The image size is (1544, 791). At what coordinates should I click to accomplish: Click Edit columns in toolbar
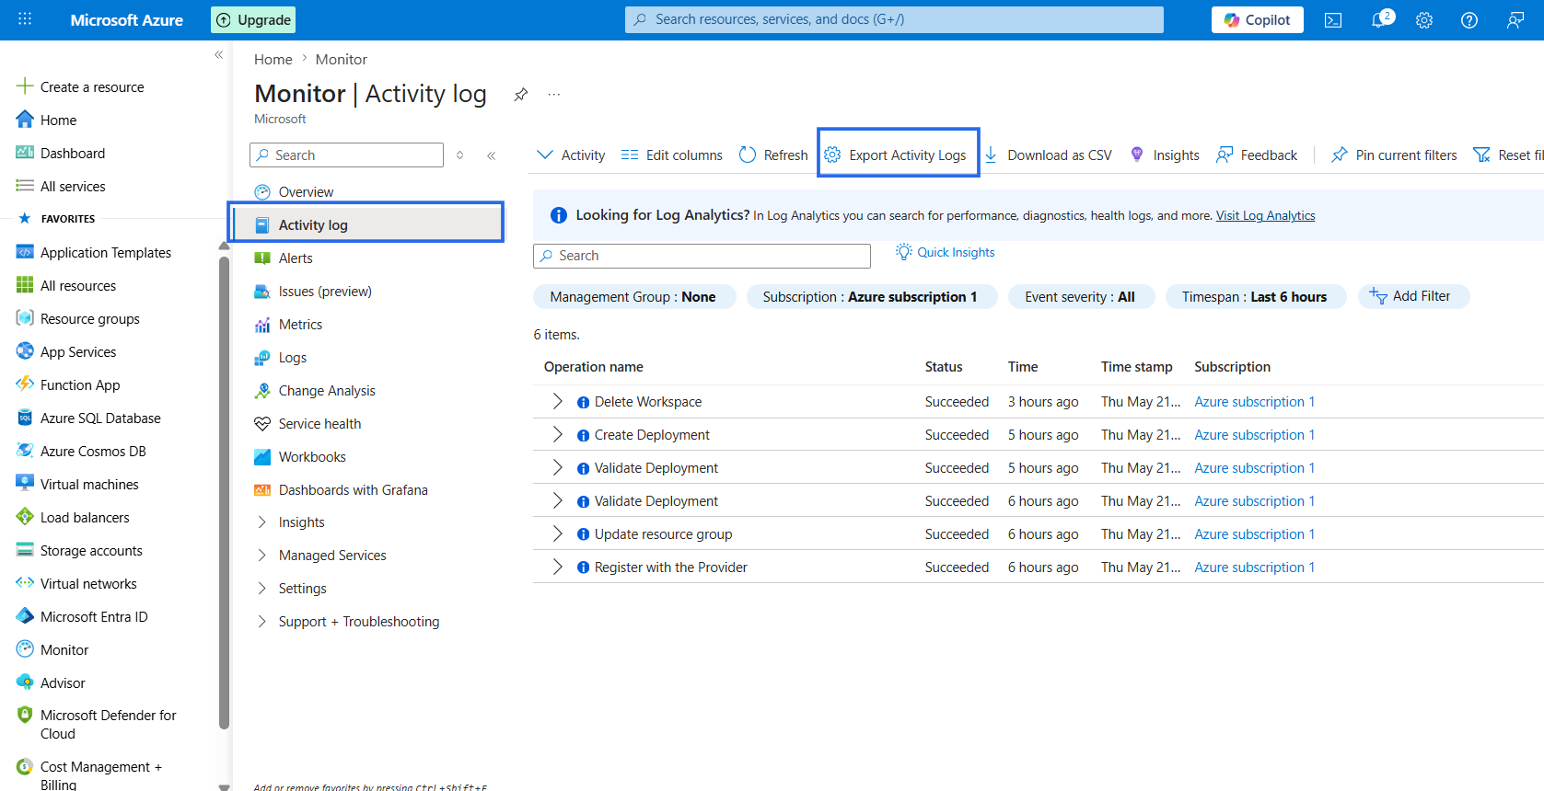672,155
